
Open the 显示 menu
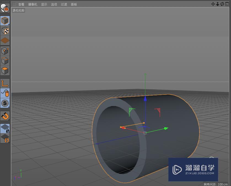coord(44,4)
